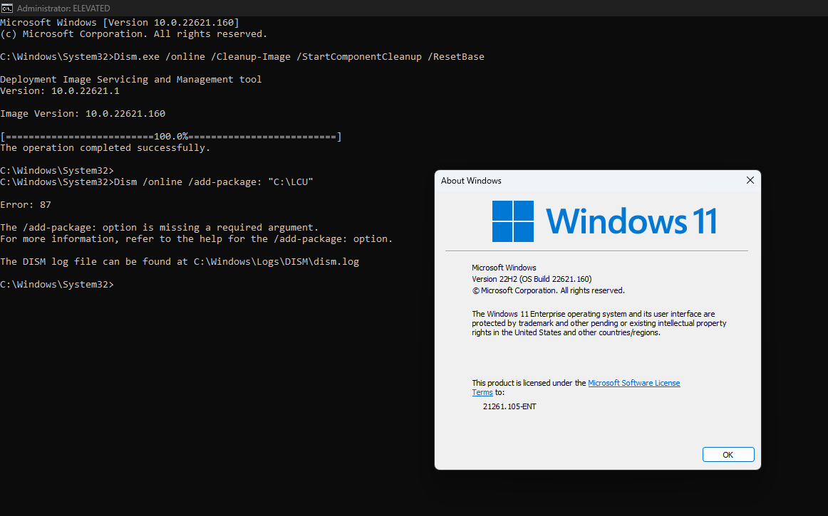
Task: Click the 'For more information, refer to' line
Action: (197, 239)
